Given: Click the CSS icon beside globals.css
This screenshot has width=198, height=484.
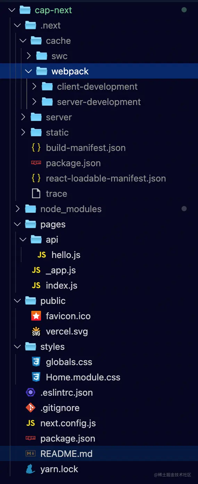Looking at the screenshot, I should (x=36, y=362).
